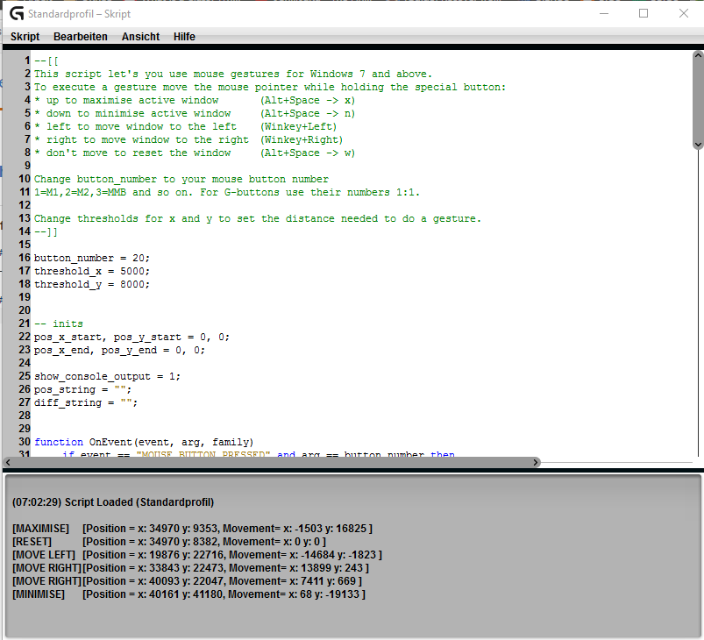
Task: Click the 'pos_x_end, pos_y_end = 0, 0;' line
Action: (119, 350)
